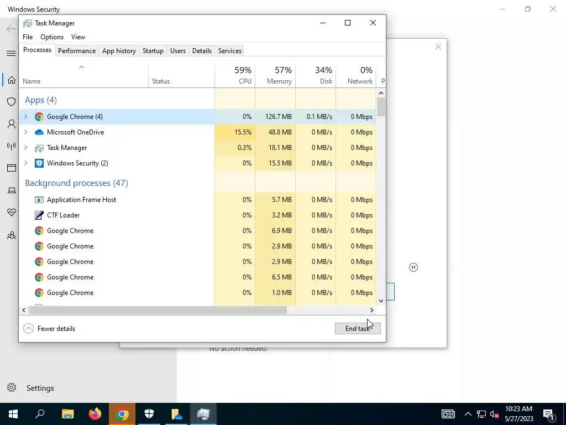The image size is (566, 425).
Task: Switch to the Users tab
Action: coord(178,51)
